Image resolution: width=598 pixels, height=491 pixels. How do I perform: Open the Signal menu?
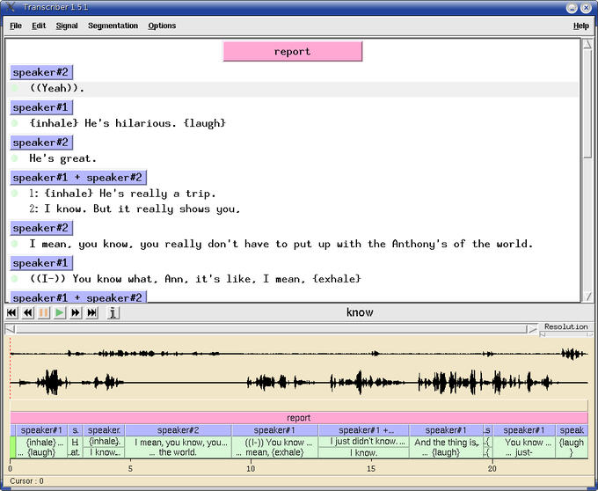(x=67, y=26)
